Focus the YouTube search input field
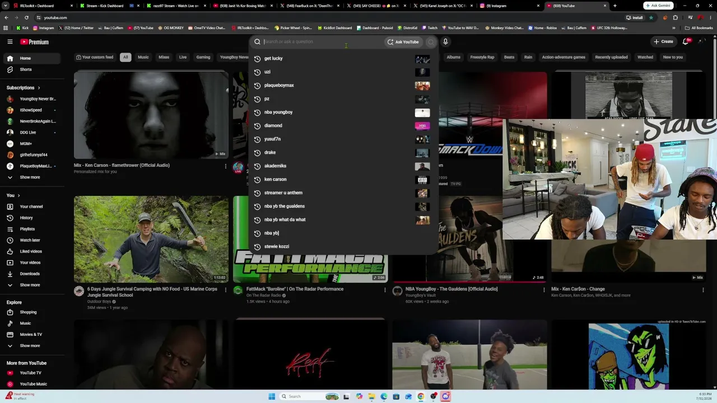Image resolution: width=717 pixels, height=403 pixels. pos(323,41)
